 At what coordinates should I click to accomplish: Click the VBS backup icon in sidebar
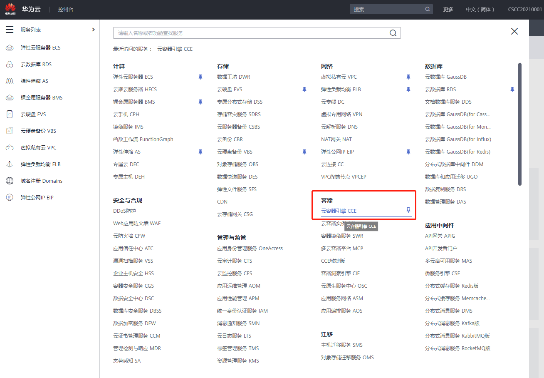pyautogui.click(x=10, y=131)
